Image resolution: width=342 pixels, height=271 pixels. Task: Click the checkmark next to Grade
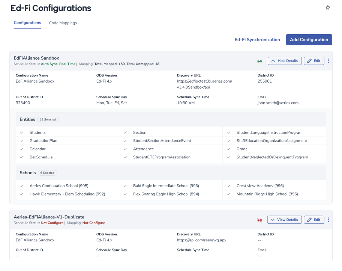click(229, 149)
